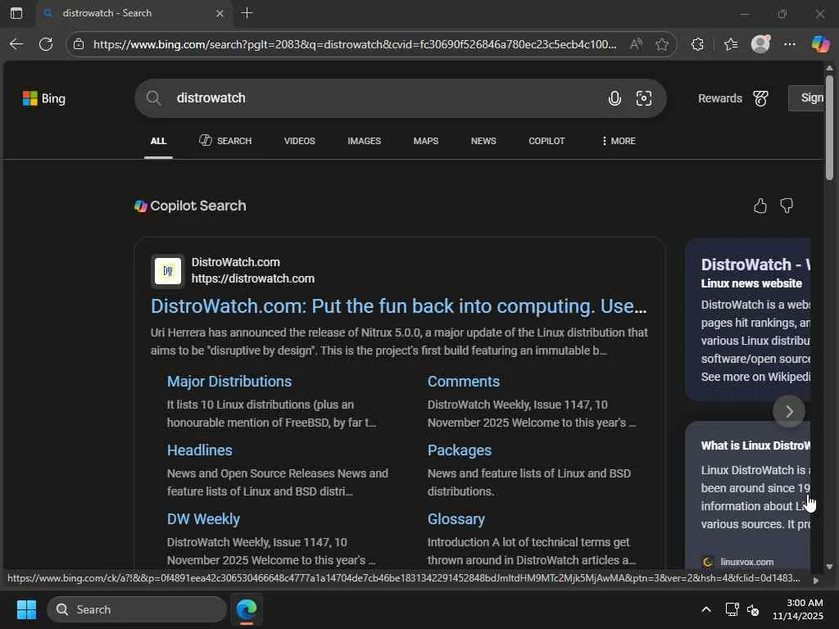This screenshot has height=629, width=839.
Task: Open the Glossary sitelink
Action: click(x=456, y=519)
